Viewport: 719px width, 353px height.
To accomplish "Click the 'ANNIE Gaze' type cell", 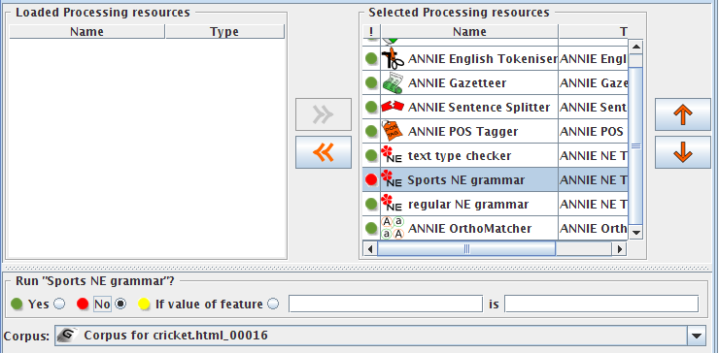I will click(x=593, y=83).
